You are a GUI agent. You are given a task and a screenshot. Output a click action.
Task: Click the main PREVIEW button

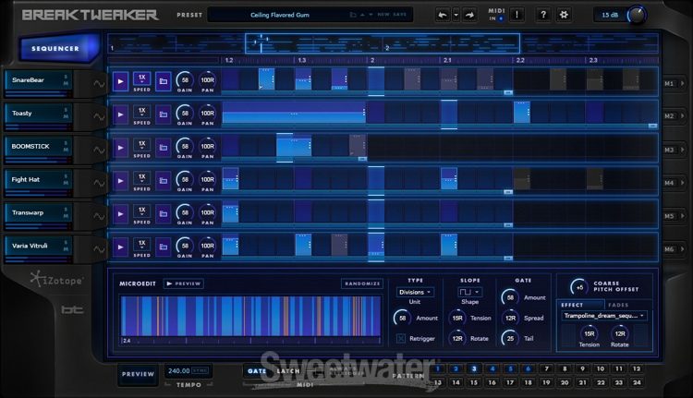(138, 374)
